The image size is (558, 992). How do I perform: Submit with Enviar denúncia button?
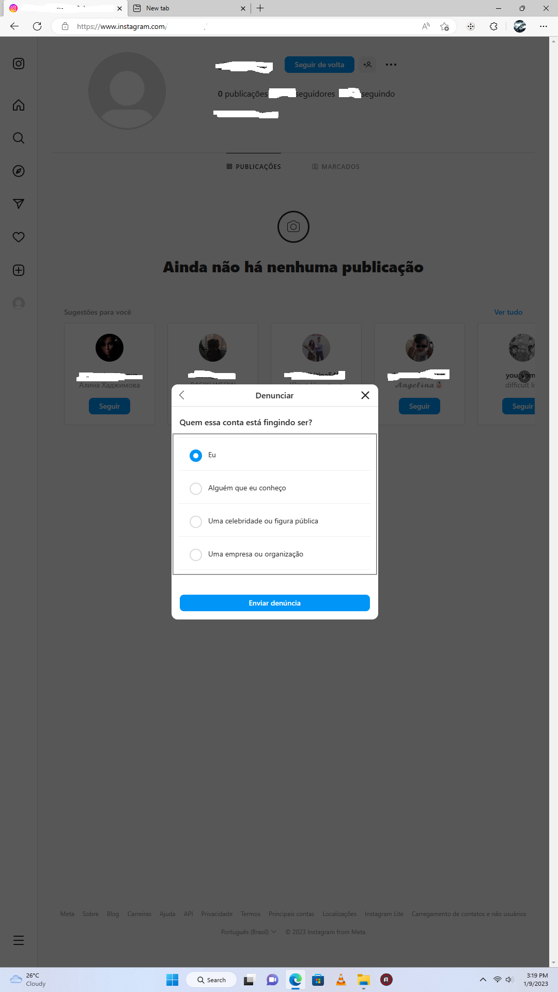[x=275, y=603]
